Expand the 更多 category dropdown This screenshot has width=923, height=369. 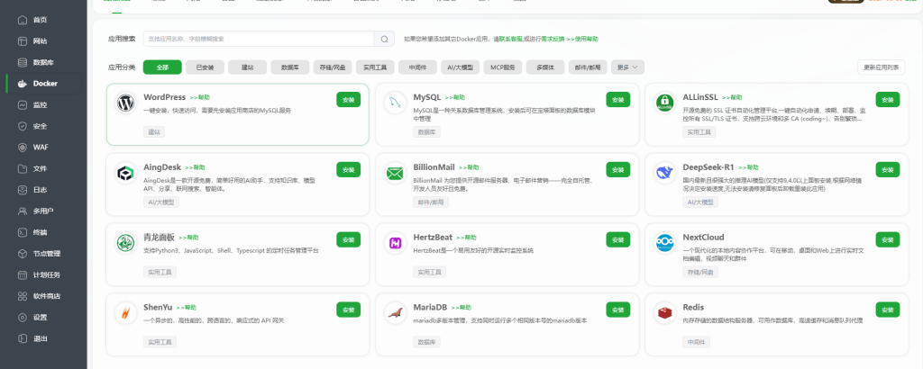tap(627, 67)
